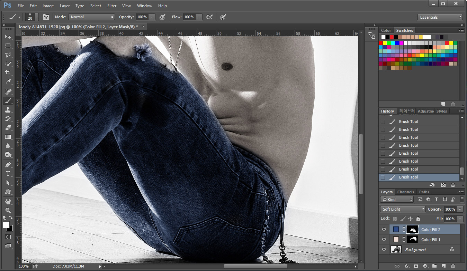Switch to the Color tab
This screenshot has height=271, width=467.
tap(386, 30)
